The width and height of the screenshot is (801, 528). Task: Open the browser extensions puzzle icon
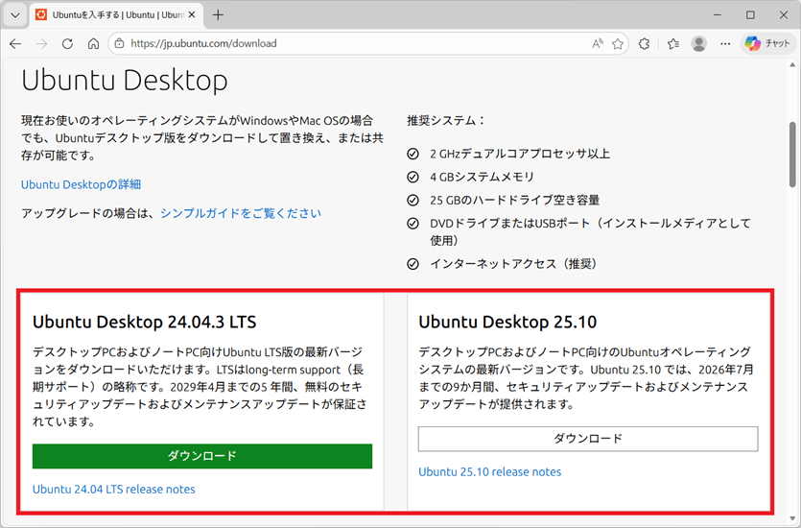(x=645, y=43)
